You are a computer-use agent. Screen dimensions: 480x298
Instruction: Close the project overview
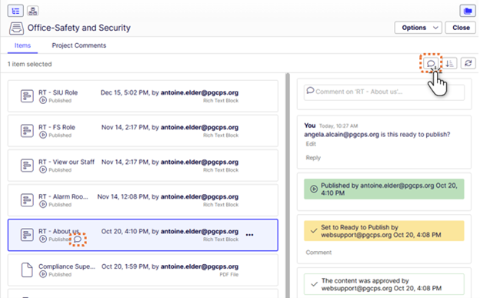(461, 28)
